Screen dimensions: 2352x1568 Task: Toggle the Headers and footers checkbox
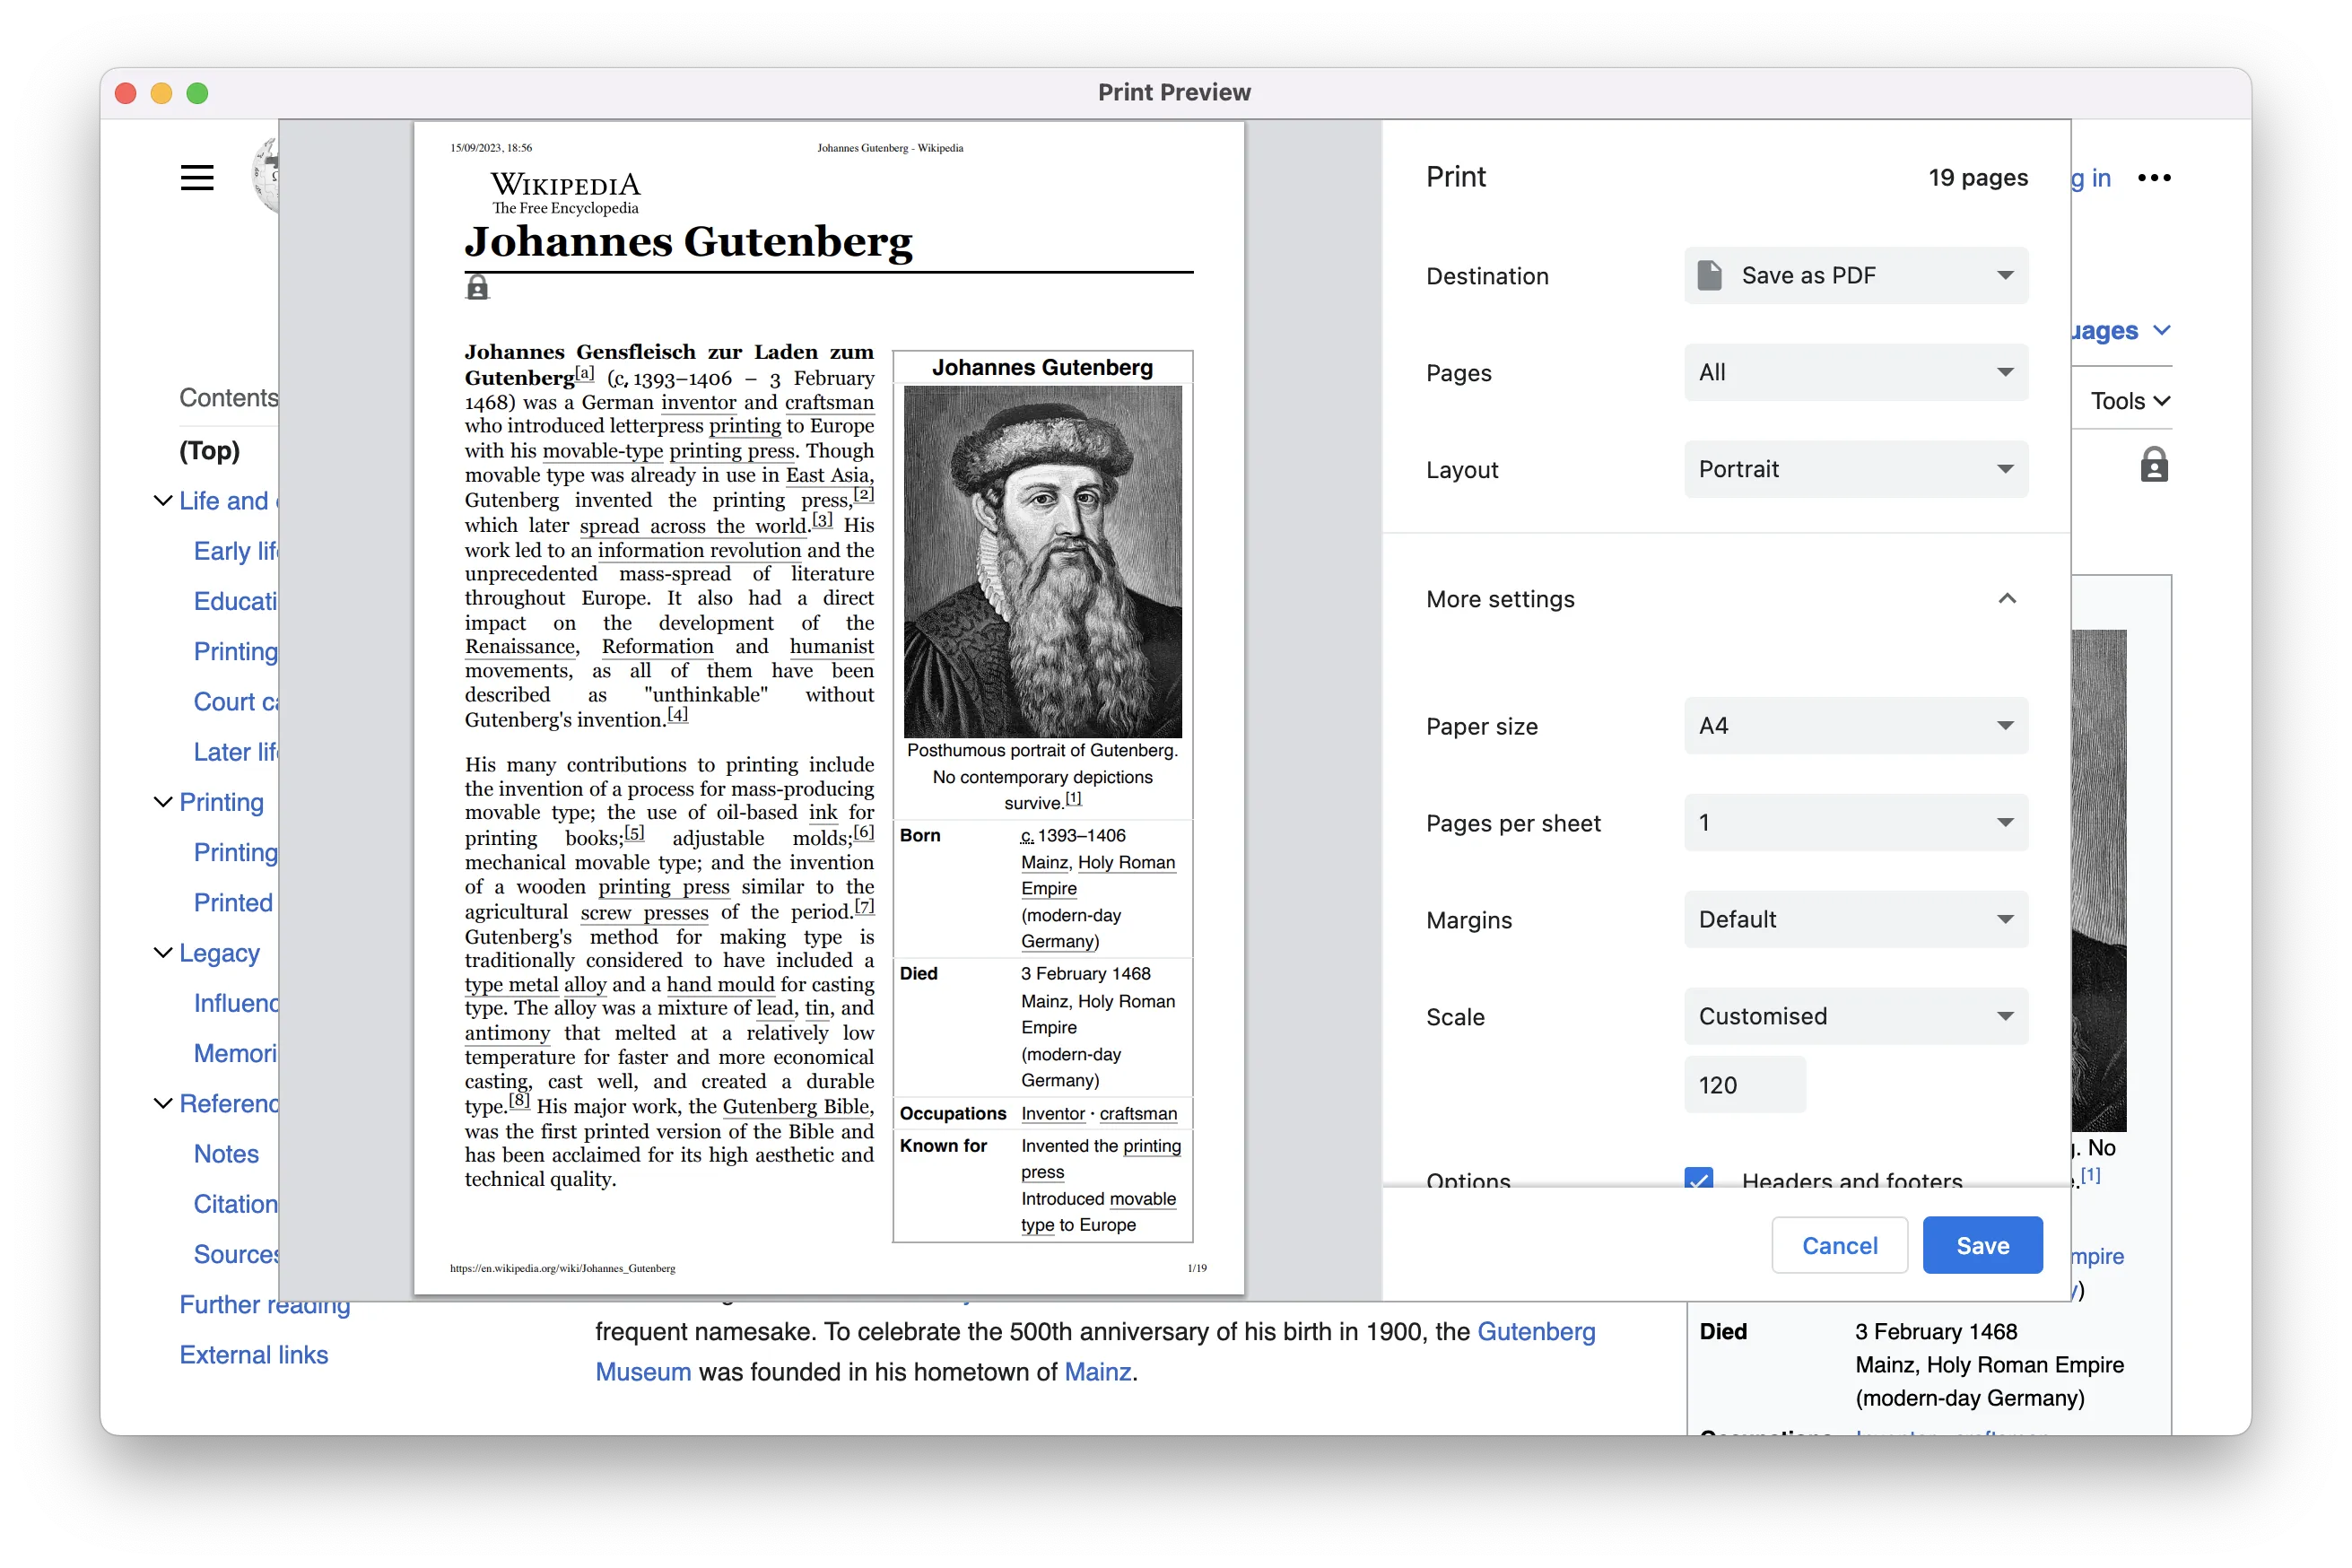[x=1701, y=1181]
